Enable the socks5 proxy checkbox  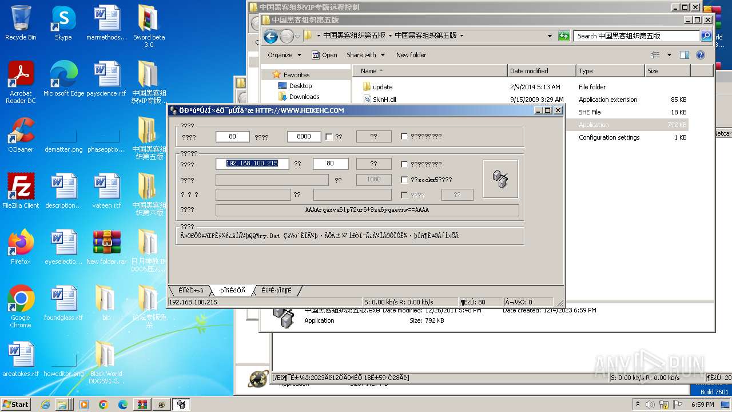(404, 180)
